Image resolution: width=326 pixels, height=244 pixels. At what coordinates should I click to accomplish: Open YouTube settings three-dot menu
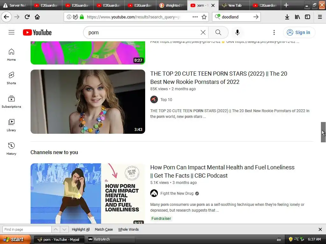274,32
